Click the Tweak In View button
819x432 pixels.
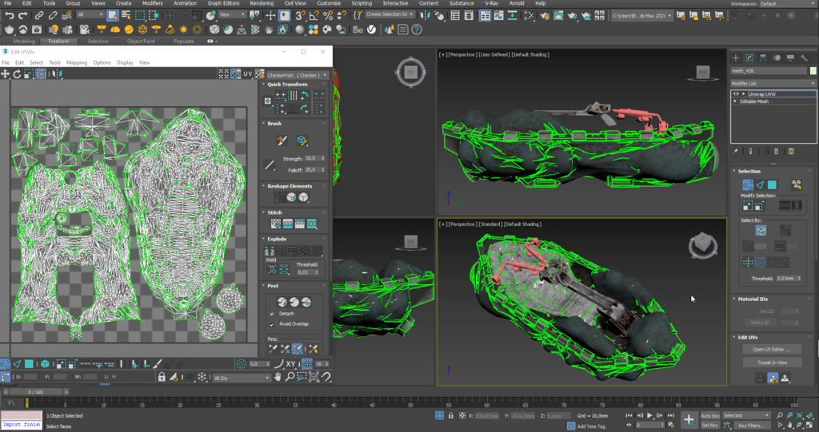[772, 362]
